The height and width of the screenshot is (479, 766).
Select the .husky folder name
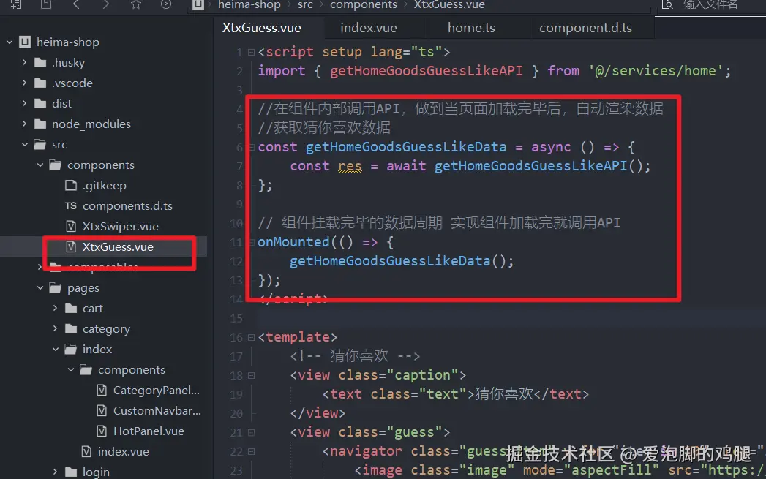click(68, 62)
